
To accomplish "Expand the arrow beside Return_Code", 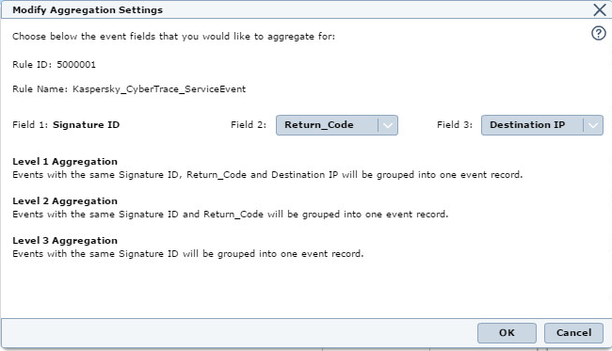I will coord(388,125).
